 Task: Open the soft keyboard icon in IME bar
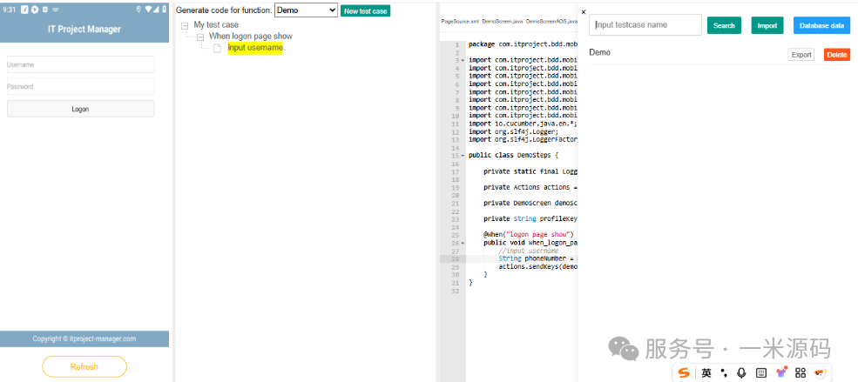760,372
